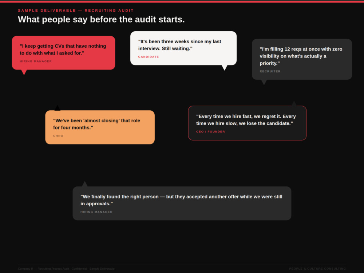Viewport: 364px width, 273px height.
Task: Click the quote about accepting another offer during approvals
Action: pos(181,200)
